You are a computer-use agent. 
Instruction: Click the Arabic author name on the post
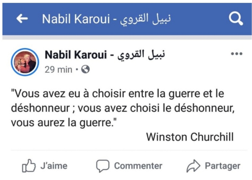(x=142, y=55)
